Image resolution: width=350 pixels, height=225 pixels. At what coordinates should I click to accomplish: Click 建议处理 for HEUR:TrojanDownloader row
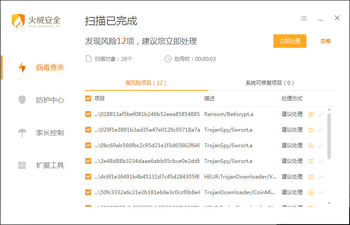click(x=292, y=176)
